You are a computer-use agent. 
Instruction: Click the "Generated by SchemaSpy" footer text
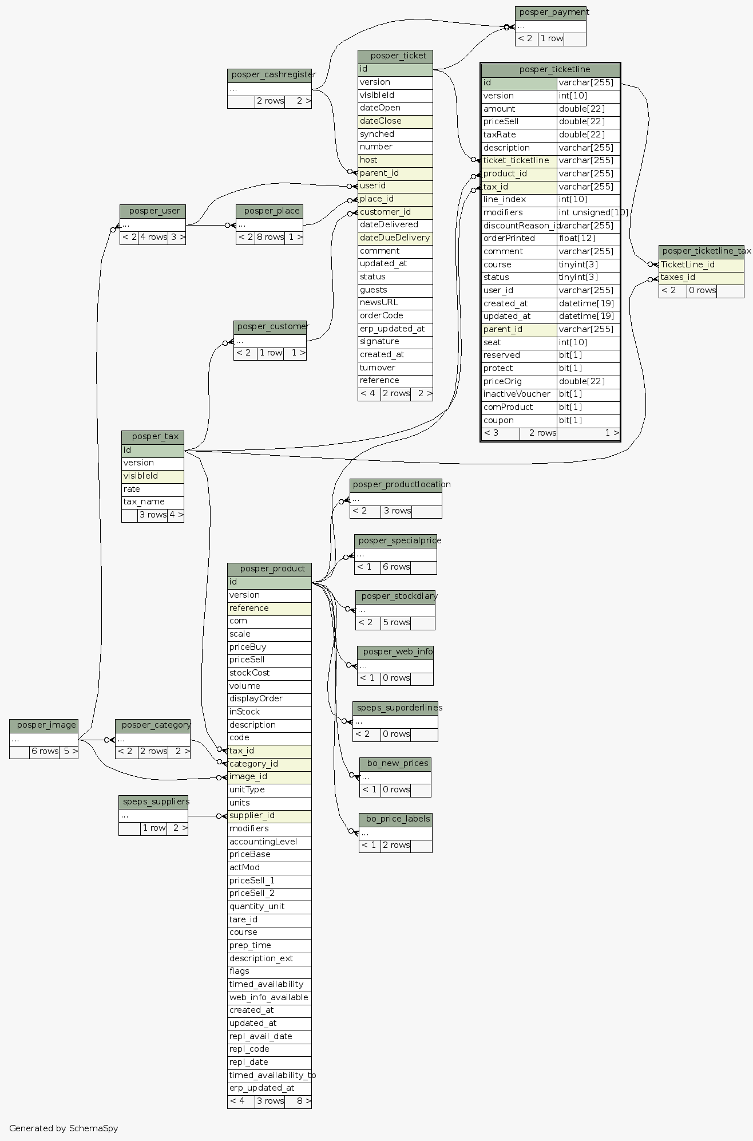tap(64, 1128)
